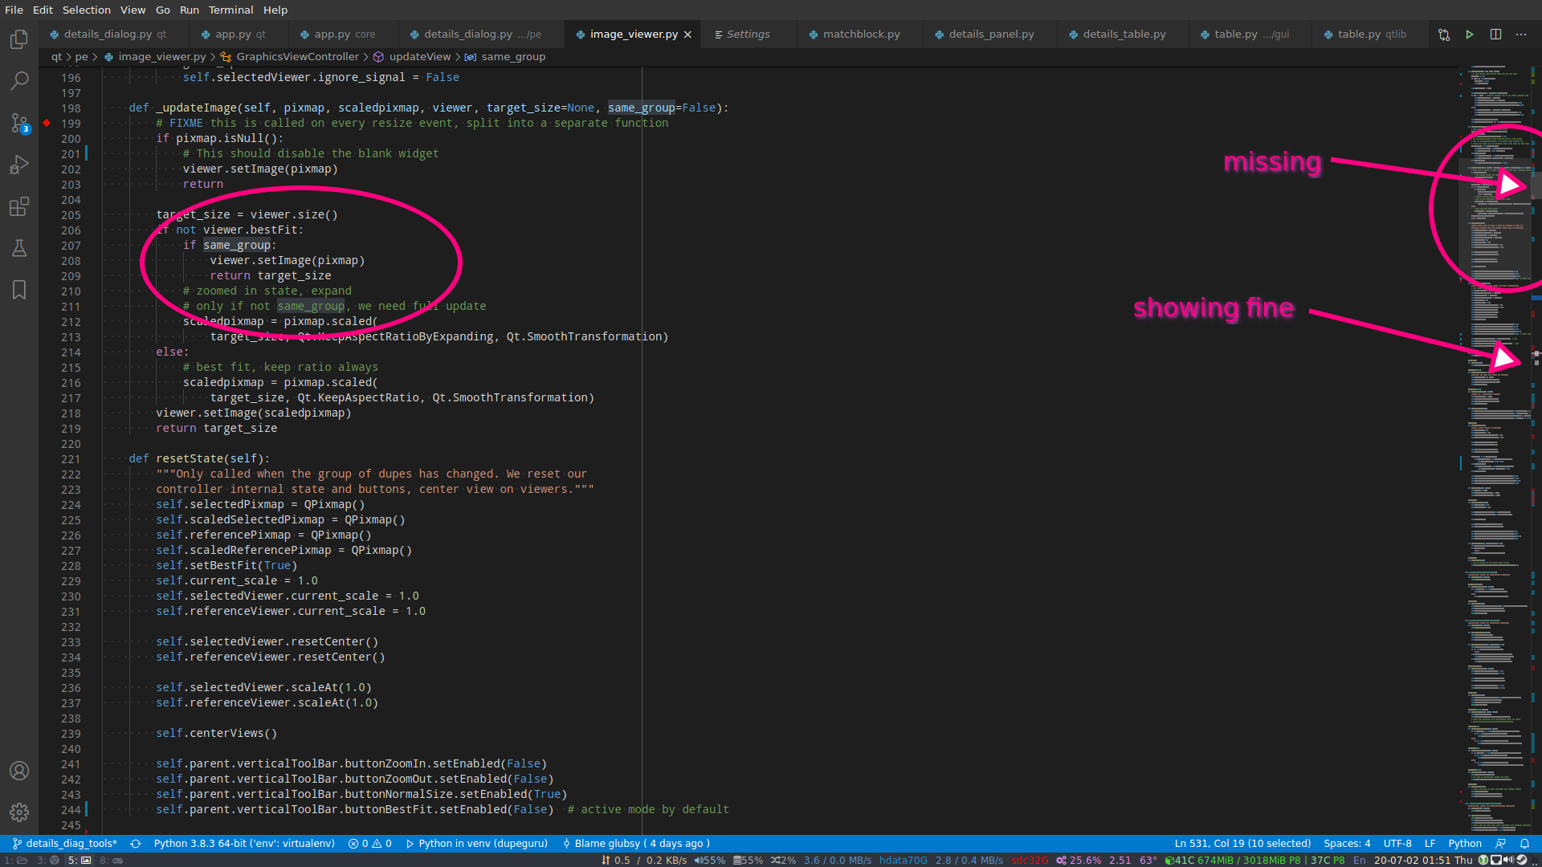Open the Testing flask view
1542x867 pixels.
point(19,248)
